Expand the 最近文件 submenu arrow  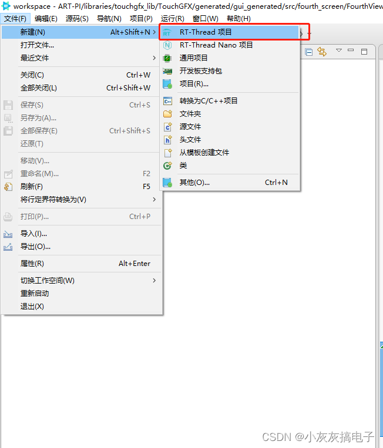154,58
